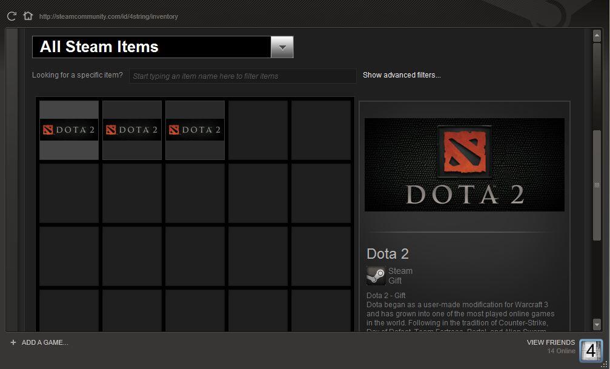Go to the home page icon
Screen dimensions: 610x369
point(28,16)
